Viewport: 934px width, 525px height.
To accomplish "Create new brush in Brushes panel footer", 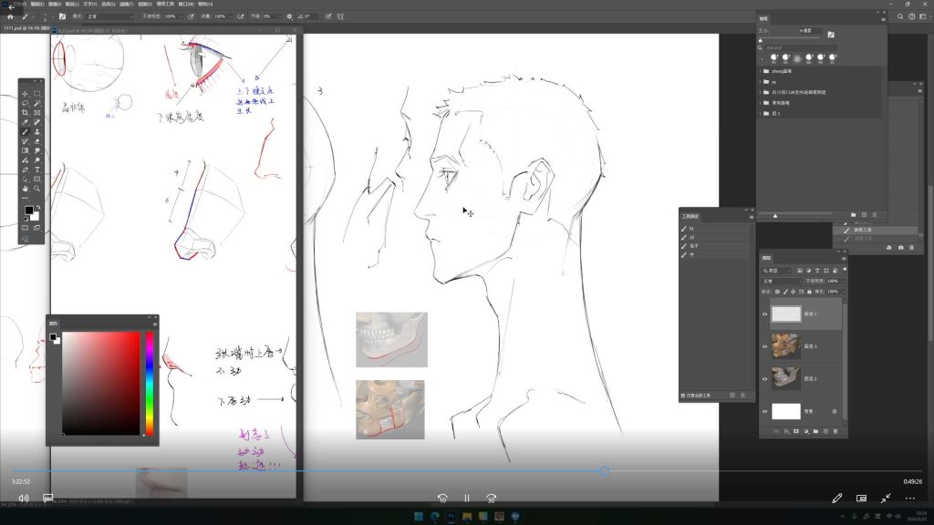I will [864, 215].
